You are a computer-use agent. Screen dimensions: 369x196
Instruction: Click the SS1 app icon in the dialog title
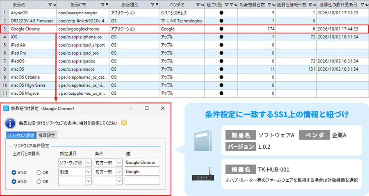coord(6,108)
